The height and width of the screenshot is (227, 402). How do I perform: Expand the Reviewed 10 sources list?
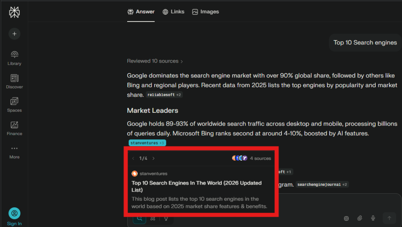coord(155,61)
